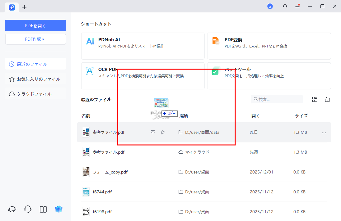Image resolution: width=341 pixels, height=221 pixels.
Task: Open the hamburger settings menu
Action: point(297,6)
